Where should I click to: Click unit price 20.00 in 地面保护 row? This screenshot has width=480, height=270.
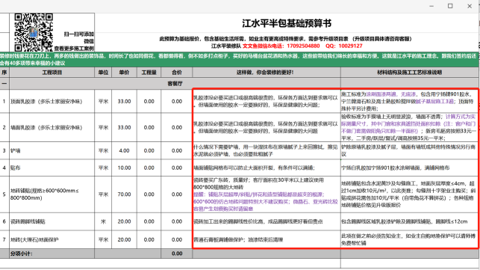124,239
